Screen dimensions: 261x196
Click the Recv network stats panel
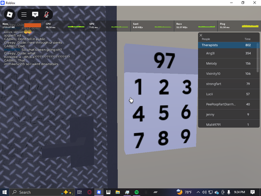point(196,26)
